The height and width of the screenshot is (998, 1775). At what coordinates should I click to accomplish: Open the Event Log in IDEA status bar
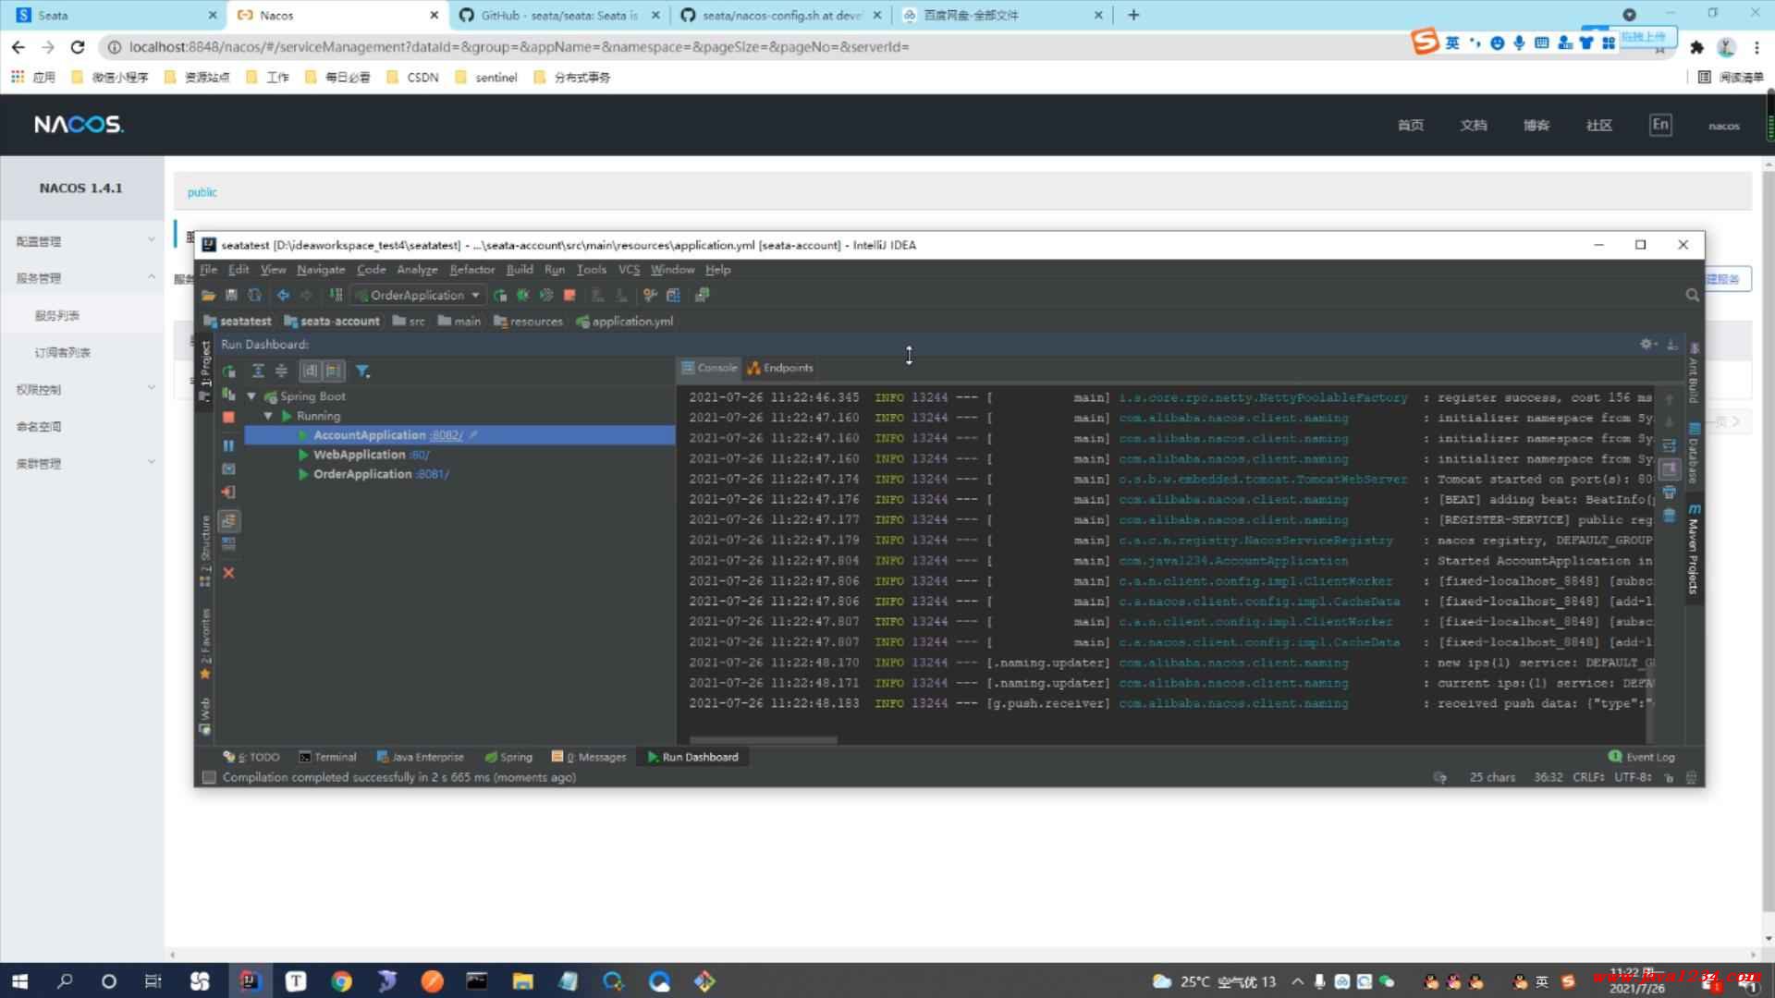[x=1642, y=758]
